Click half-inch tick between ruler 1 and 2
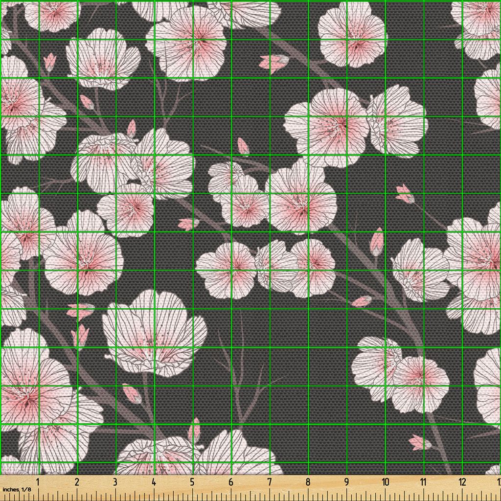The image size is (501, 501). (58, 493)
